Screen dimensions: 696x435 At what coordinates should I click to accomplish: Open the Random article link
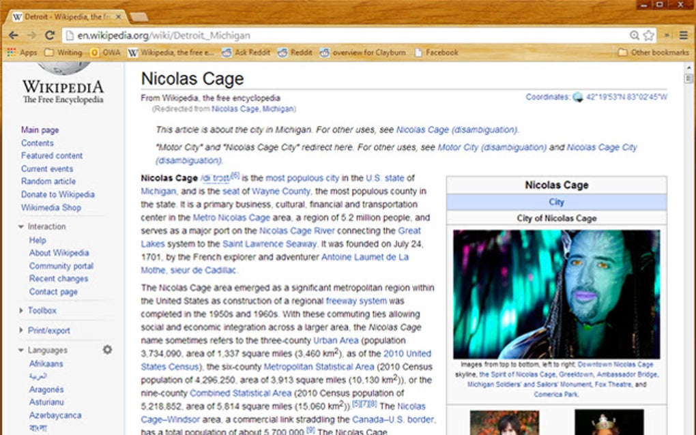48,181
